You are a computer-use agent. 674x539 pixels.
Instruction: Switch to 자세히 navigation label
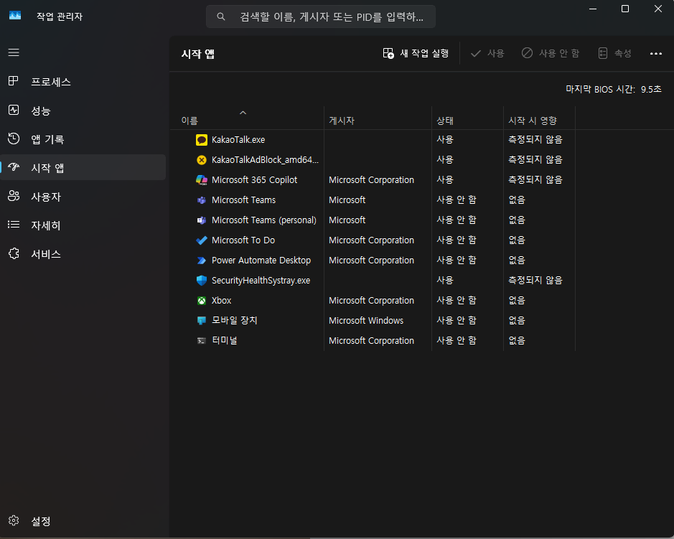click(45, 225)
